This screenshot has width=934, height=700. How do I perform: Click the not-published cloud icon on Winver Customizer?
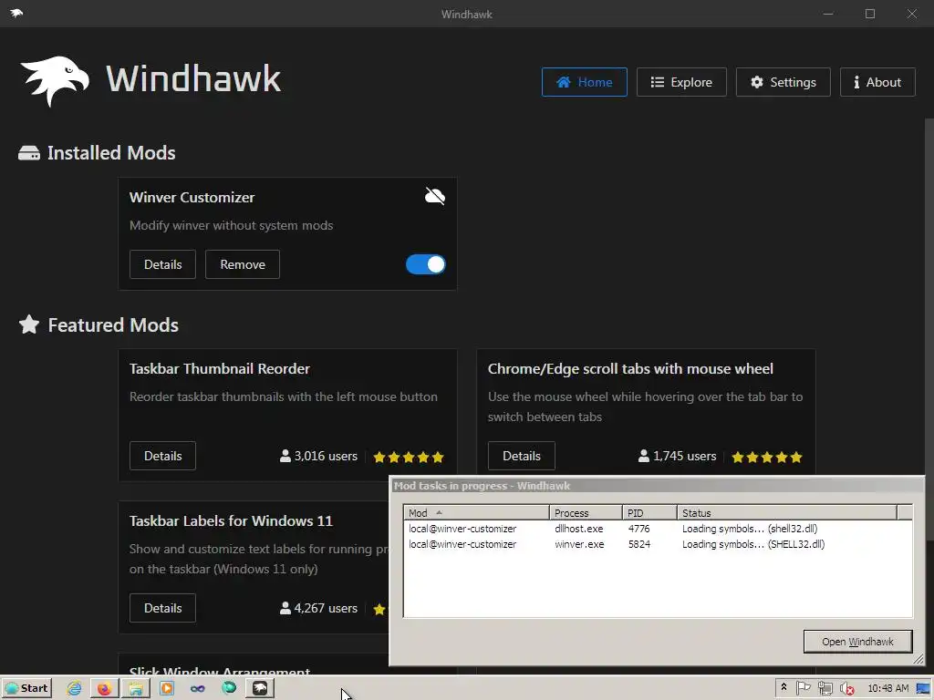[x=435, y=197]
